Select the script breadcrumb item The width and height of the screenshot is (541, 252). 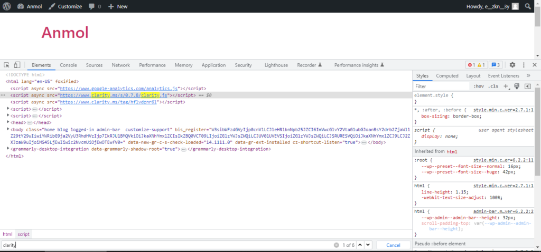(23, 234)
